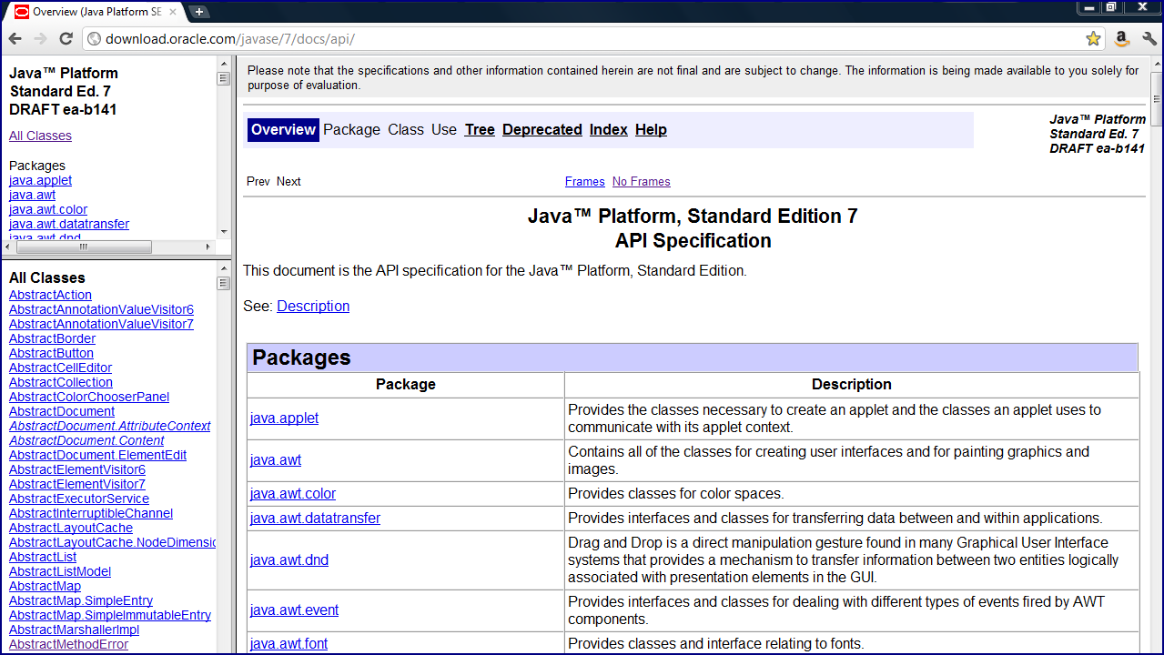Click the main frame scroll-up arrow
The image size is (1164, 655).
coord(1157,64)
